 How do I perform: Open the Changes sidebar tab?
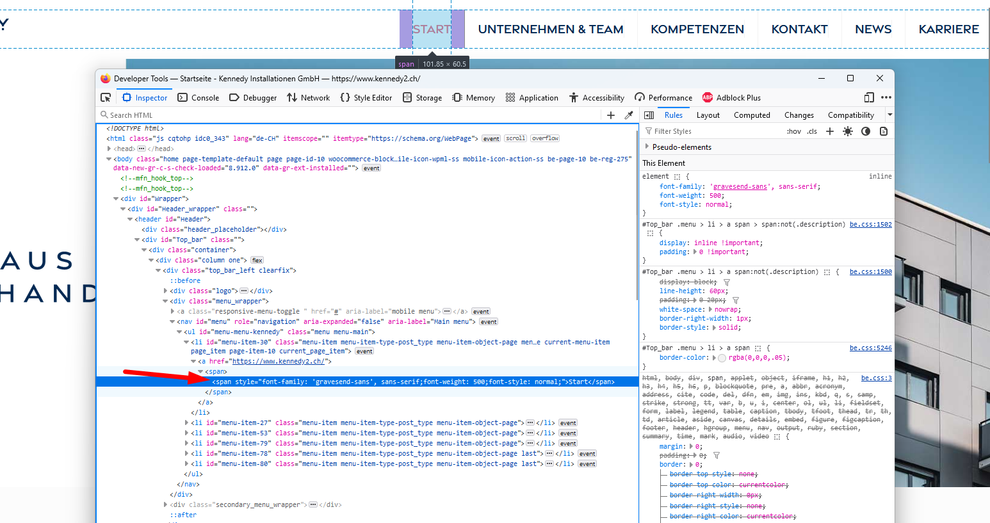(x=799, y=115)
